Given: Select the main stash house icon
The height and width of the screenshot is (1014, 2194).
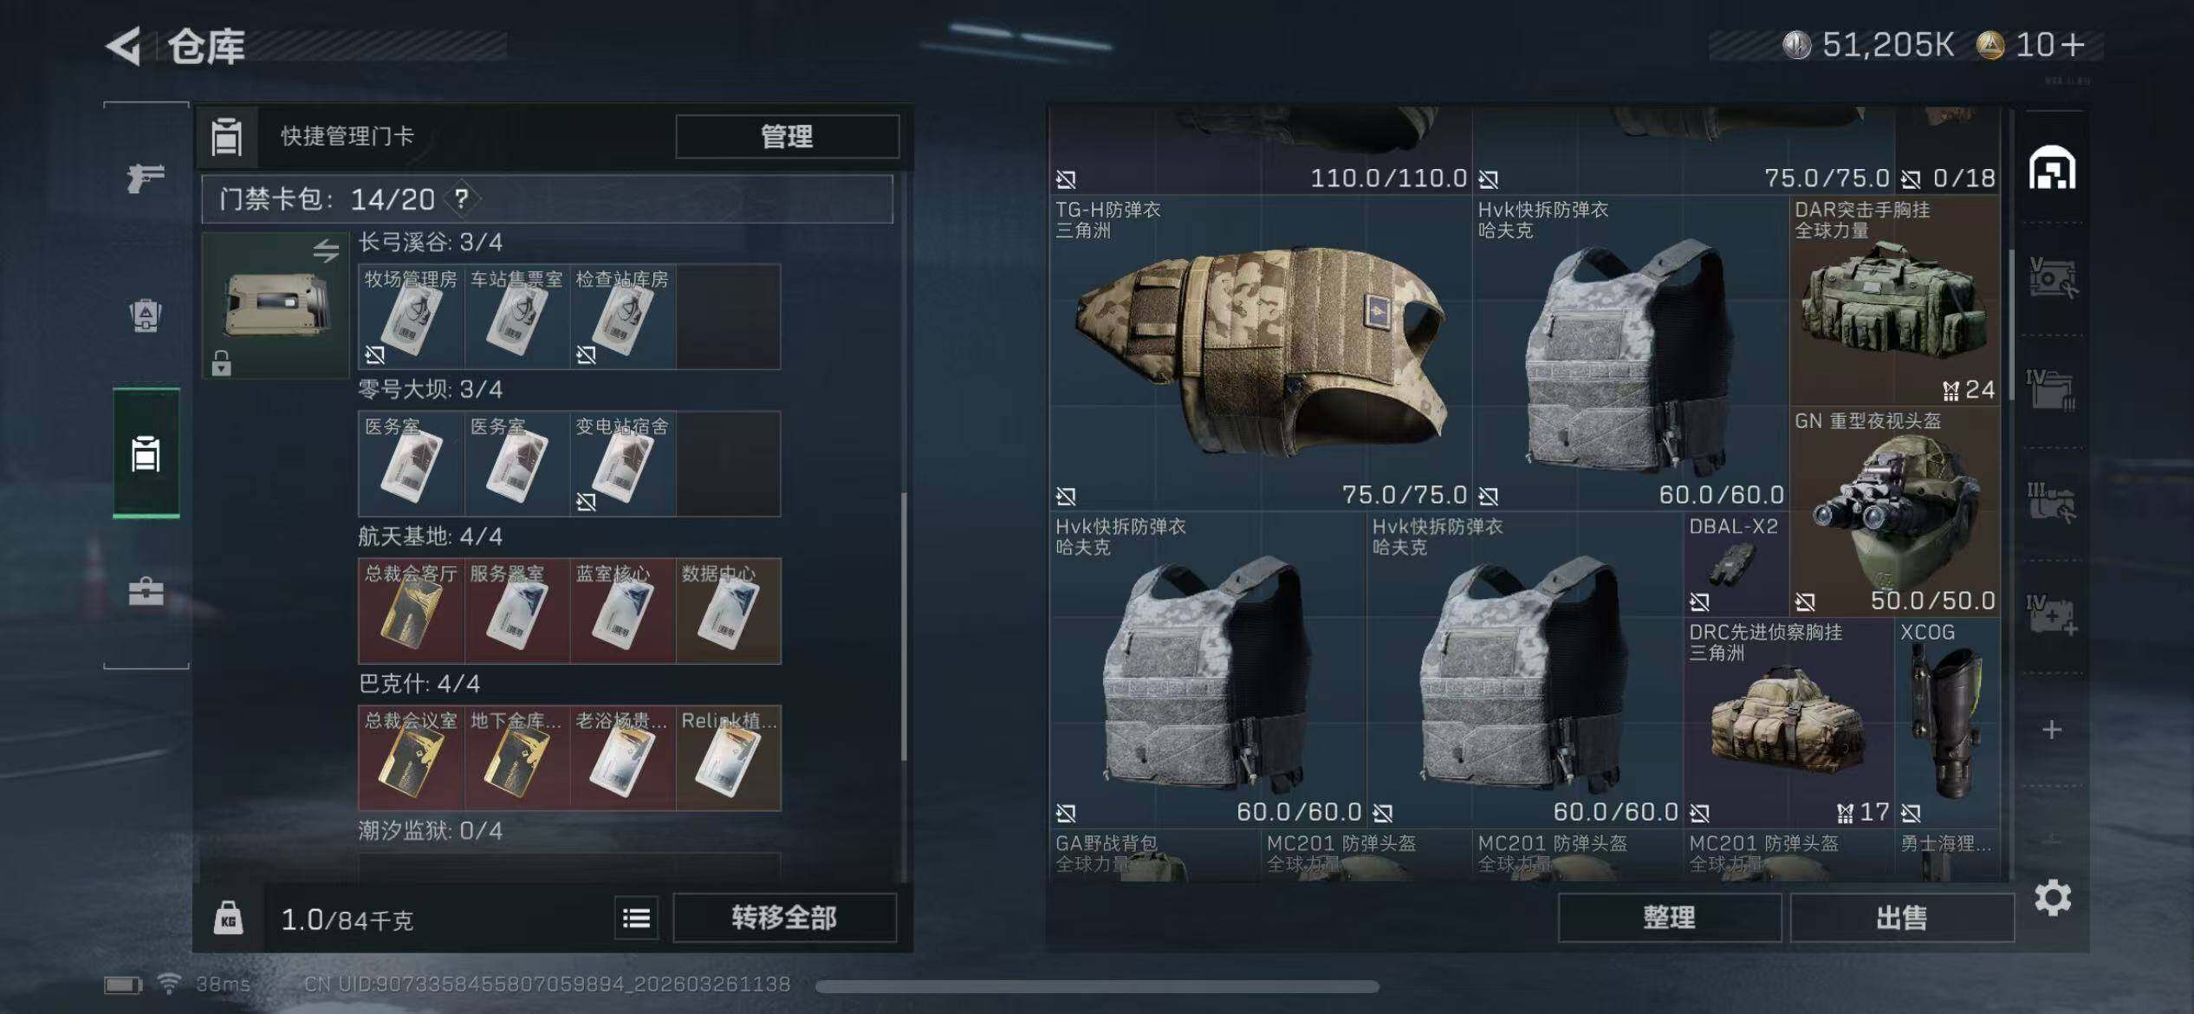Looking at the screenshot, I should (x=2052, y=167).
